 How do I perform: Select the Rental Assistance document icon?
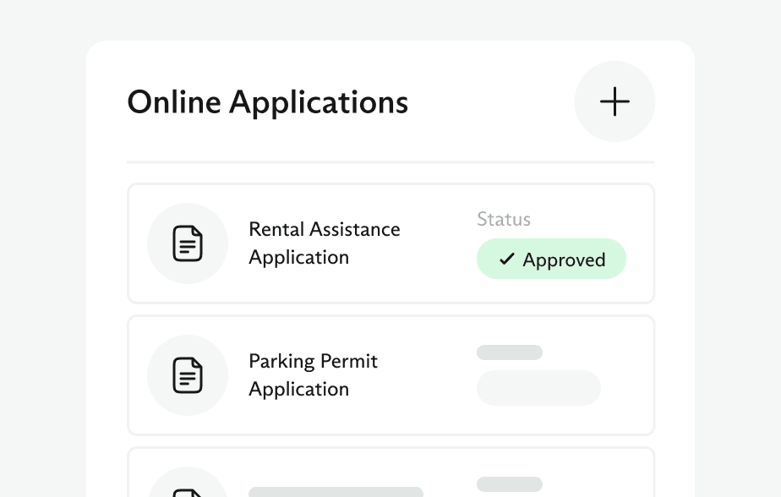coord(188,243)
